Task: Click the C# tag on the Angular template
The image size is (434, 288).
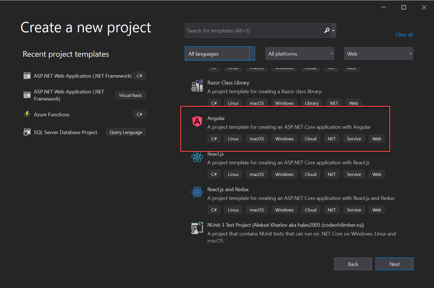Action: pyautogui.click(x=214, y=138)
